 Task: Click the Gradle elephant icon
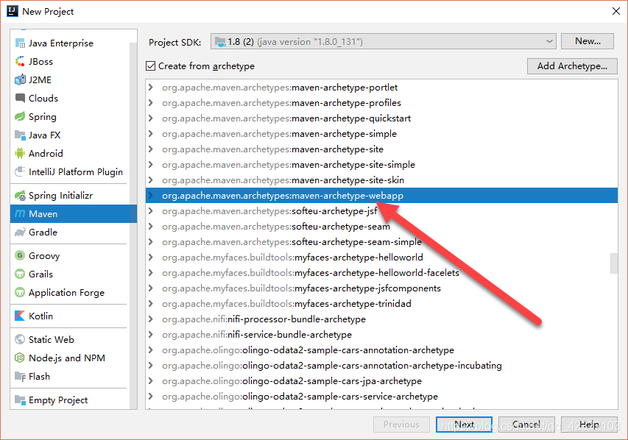[x=20, y=233]
